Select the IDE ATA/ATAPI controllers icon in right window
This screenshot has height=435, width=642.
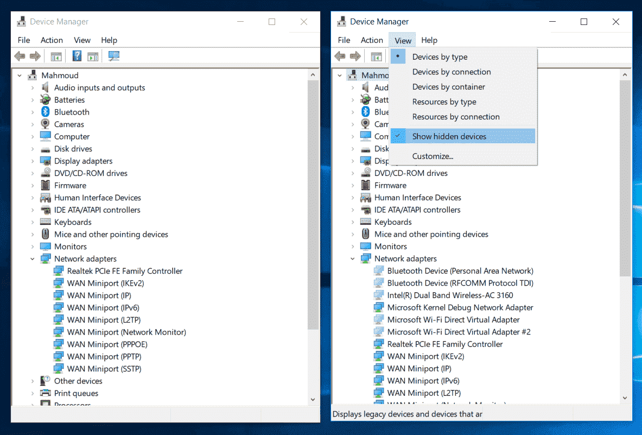[x=366, y=210]
